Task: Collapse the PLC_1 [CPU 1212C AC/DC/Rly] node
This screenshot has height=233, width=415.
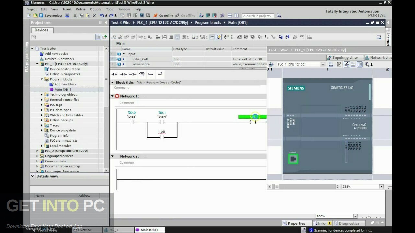Action: (x=37, y=64)
